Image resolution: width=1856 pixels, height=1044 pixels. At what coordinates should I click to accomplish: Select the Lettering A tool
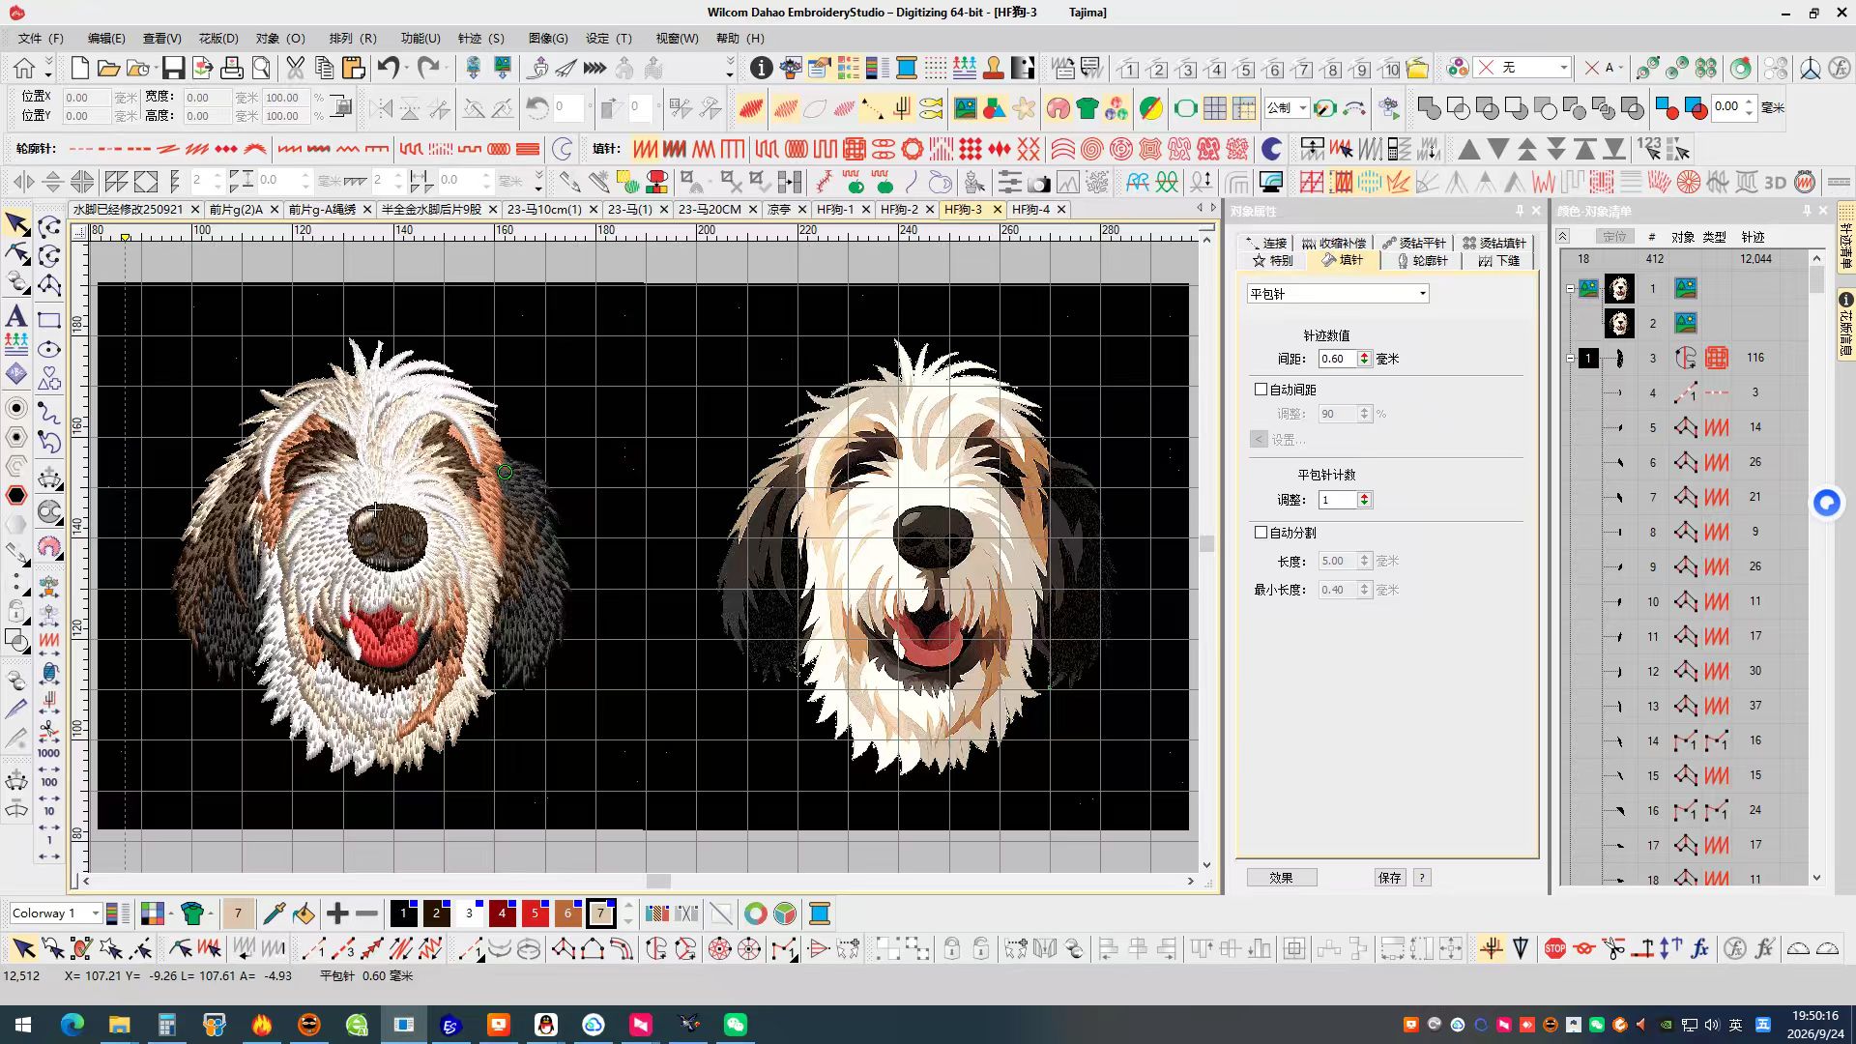[16, 316]
